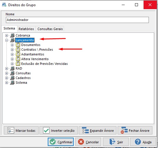Screen dimensions: 158x148
Task: Select the Documentos label
Action: 31,45
